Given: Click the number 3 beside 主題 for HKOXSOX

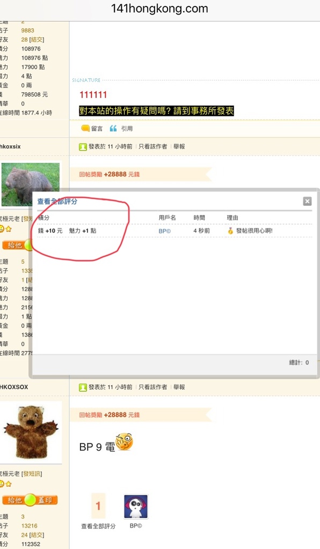Looking at the screenshot, I should pos(23,516).
